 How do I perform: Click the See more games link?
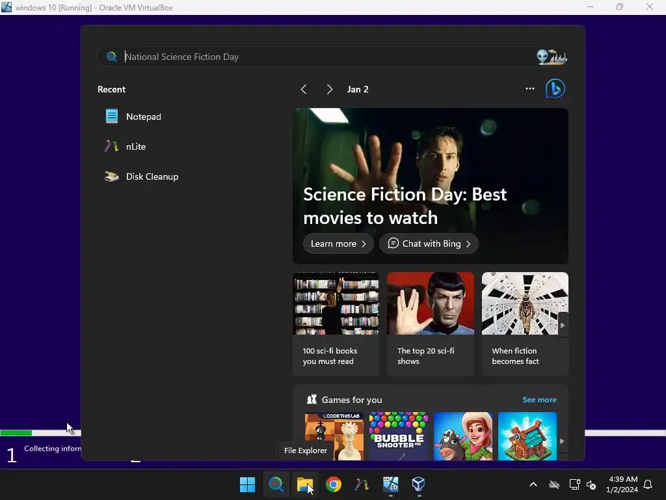tap(539, 400)
